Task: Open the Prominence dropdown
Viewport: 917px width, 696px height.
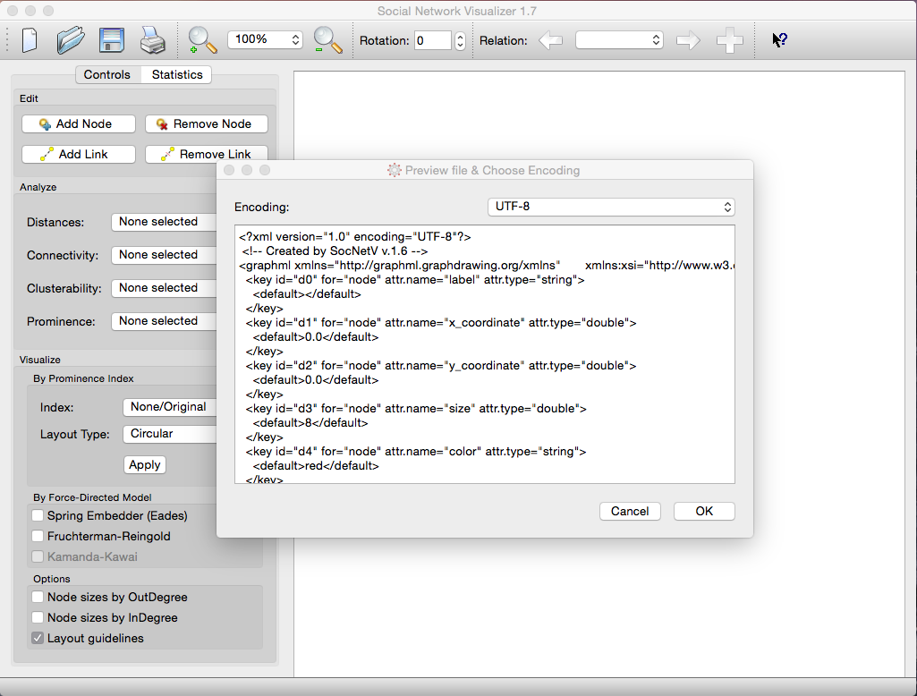Action: click(164, 321)
